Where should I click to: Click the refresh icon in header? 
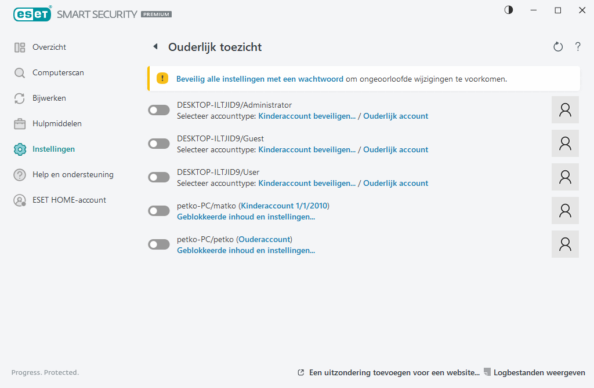coord(558,47)
